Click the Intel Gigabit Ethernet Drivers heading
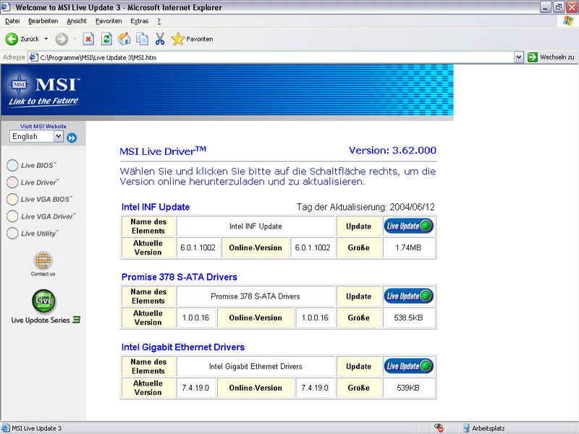The height and width of the screenshot is (434, 579). coord(183,347)
